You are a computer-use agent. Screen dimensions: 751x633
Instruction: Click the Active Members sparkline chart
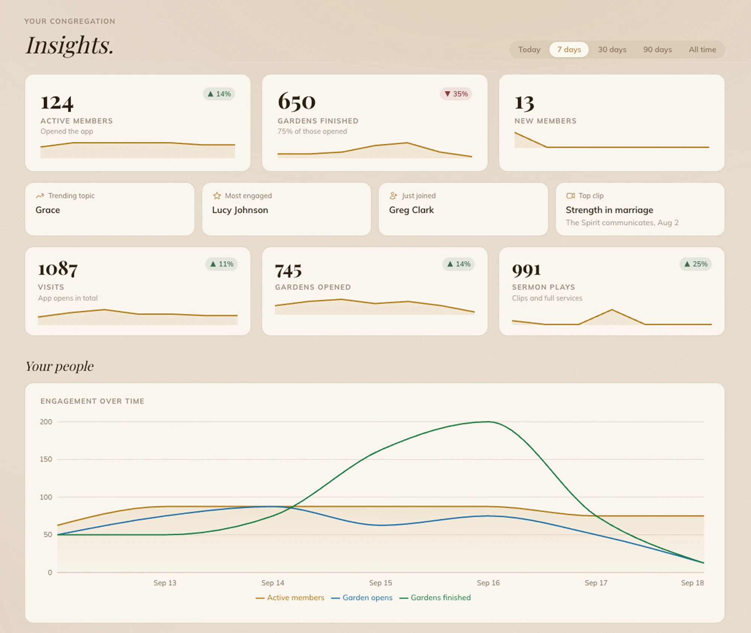pos(138,150)
